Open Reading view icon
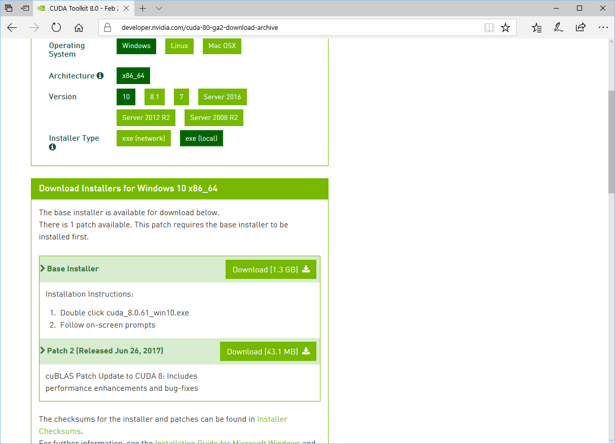This screenshot has width=615, height=444. click(489, 27)
